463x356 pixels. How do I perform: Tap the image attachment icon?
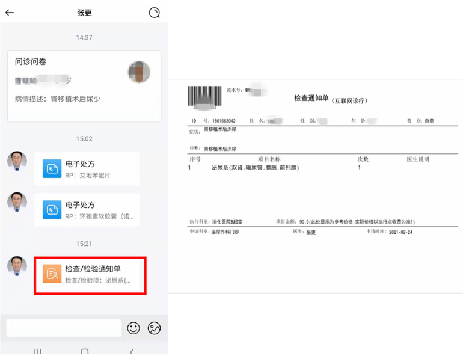[155, 328]
